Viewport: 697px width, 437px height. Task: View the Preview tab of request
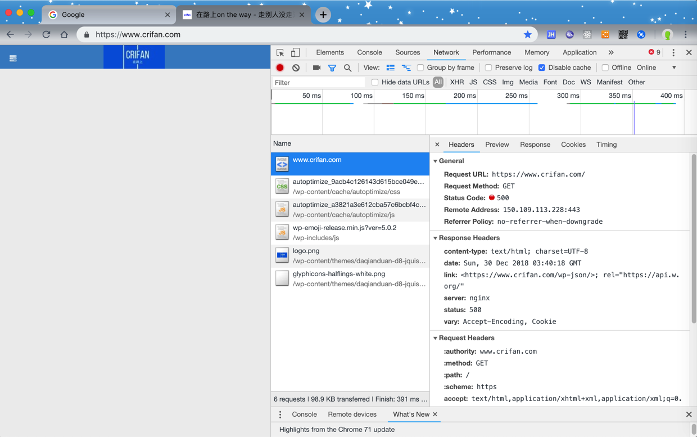point(497,145)
